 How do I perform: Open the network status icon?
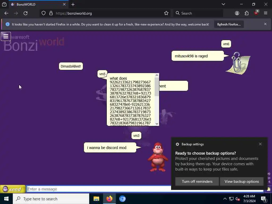(231, 199)
